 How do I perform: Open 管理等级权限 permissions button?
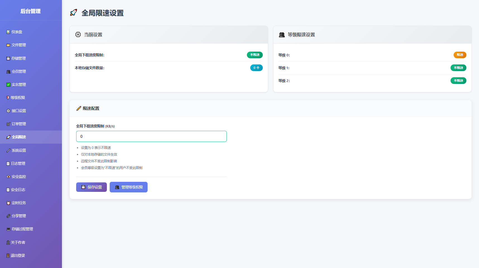click(x=128, y=187)
